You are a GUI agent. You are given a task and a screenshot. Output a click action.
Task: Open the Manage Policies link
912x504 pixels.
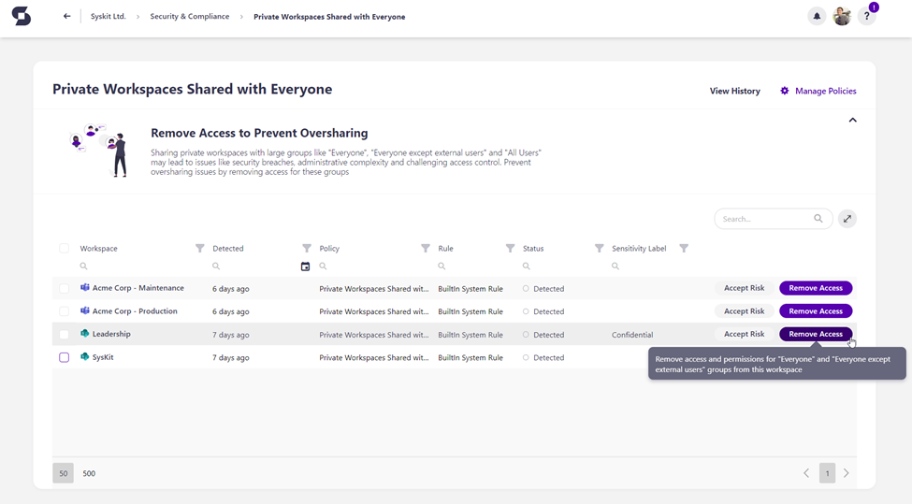(825, 91)
